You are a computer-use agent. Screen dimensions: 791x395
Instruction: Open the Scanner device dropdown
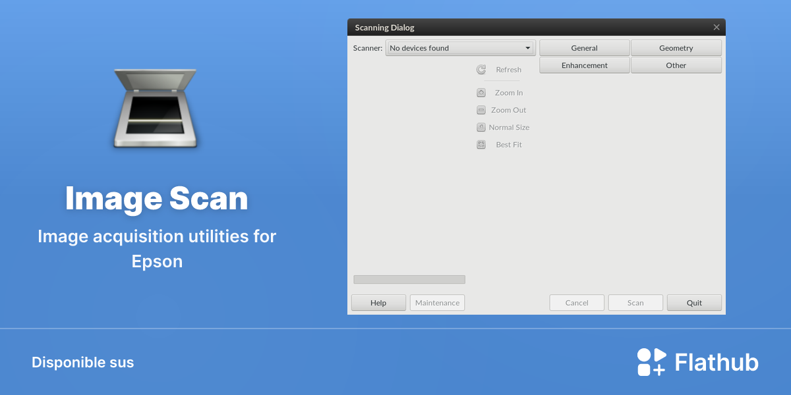click(460, 48)
